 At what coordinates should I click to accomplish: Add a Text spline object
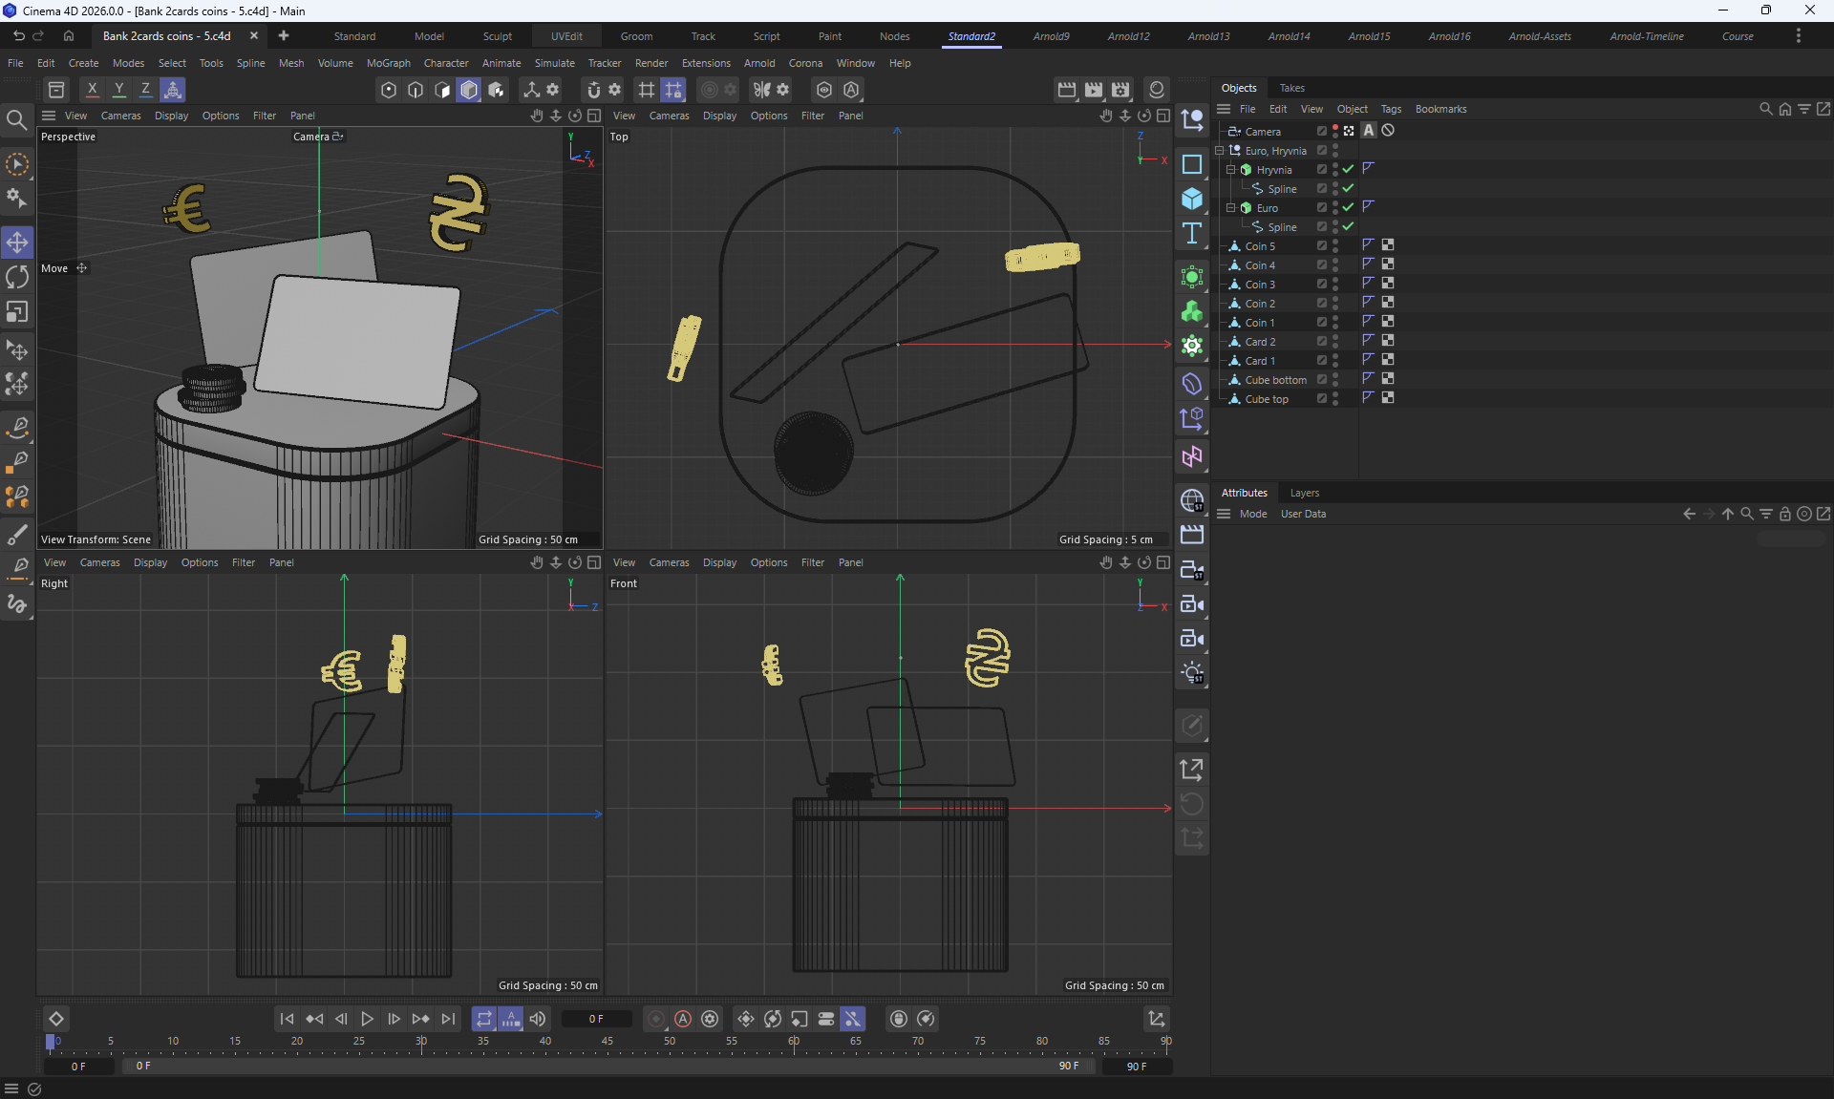[1192, 234]
